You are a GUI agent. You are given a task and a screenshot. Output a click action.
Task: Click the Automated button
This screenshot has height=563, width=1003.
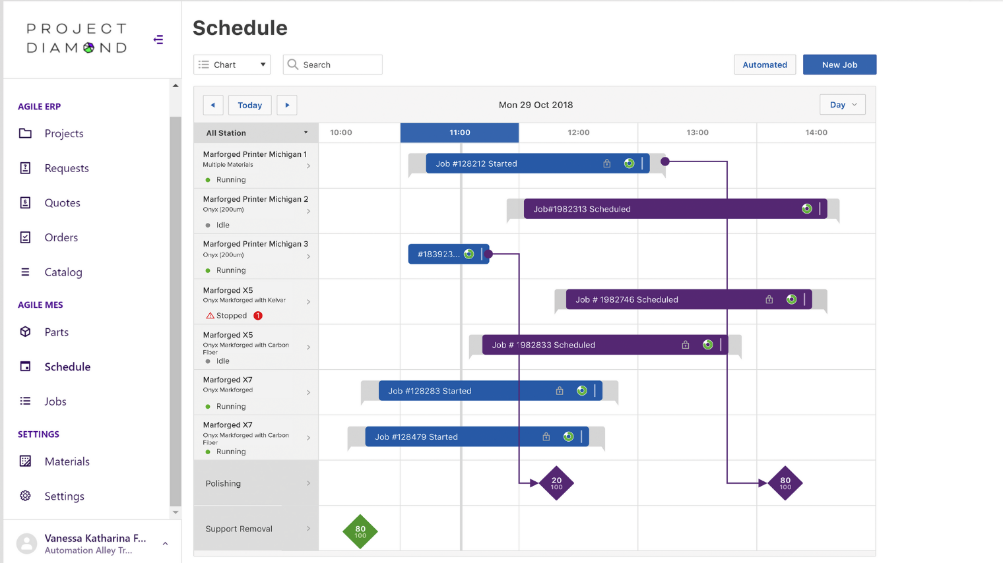click(765, 65)
